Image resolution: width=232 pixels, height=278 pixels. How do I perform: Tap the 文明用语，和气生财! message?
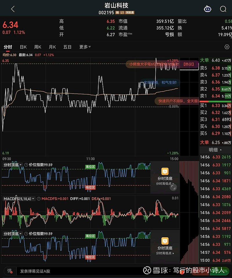pyautogui.click(x=160, y=82)
